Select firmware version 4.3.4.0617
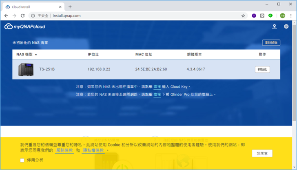Screen dimensions: 297x170 pos(196,69)
